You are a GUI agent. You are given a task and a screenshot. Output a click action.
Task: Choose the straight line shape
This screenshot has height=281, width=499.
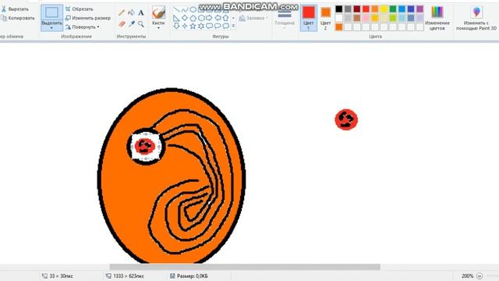point(177,10)
